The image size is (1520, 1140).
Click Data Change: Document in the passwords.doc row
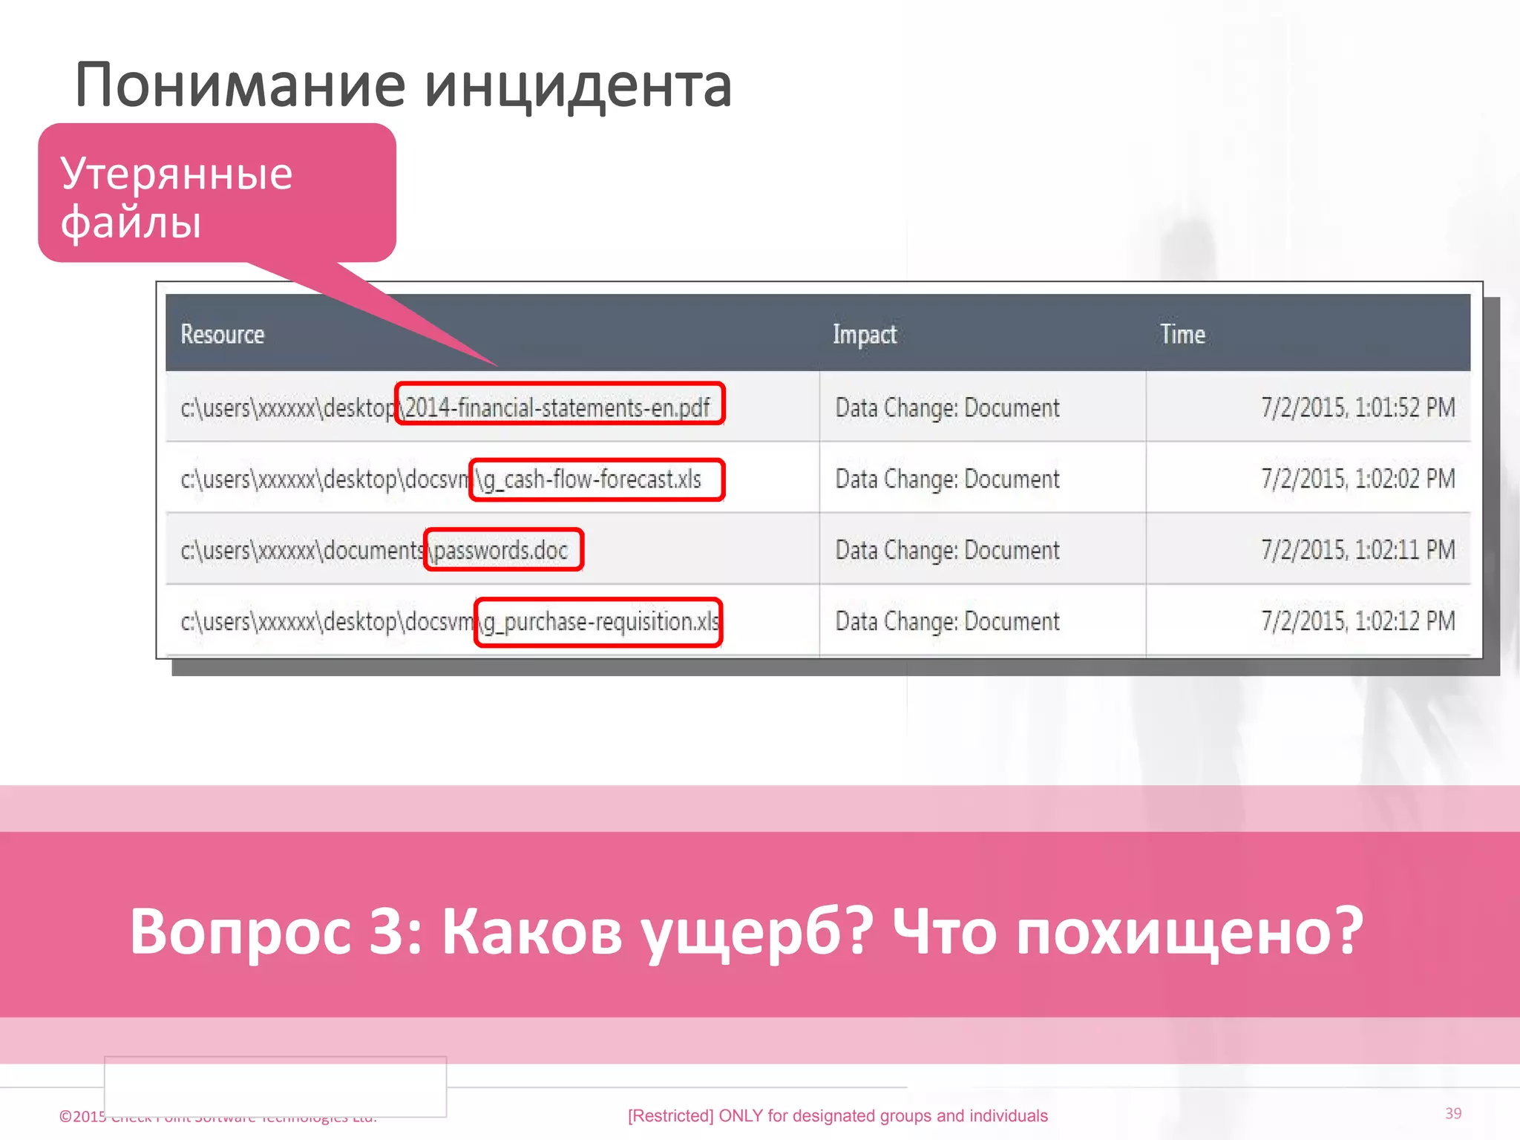[948, 551]
